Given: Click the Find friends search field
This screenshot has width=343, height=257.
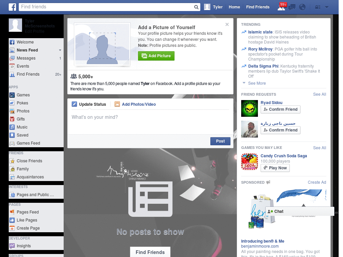Looking at the screenshot, I should pyautogui.click(x=107, y=7).
